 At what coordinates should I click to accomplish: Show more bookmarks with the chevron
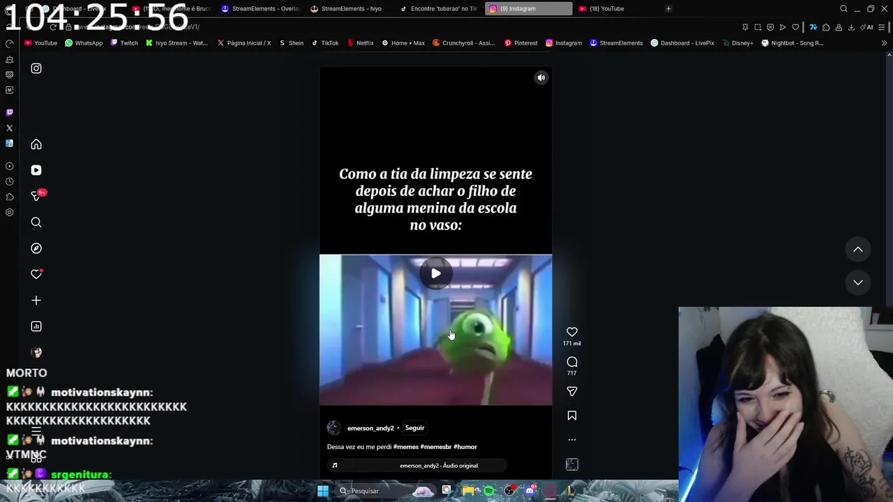pos(884,43)
